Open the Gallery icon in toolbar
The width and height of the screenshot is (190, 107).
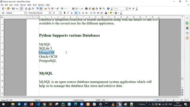click(93, 9)
